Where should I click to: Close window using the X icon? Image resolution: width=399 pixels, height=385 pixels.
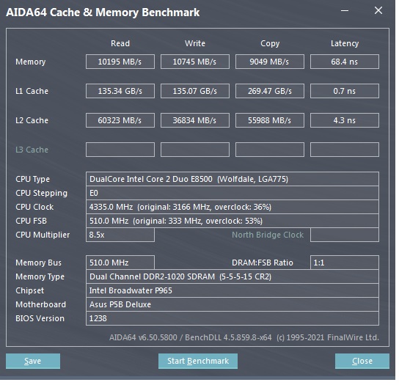point(378,11)
